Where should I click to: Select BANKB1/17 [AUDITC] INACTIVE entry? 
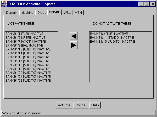[x=31, y=61]
